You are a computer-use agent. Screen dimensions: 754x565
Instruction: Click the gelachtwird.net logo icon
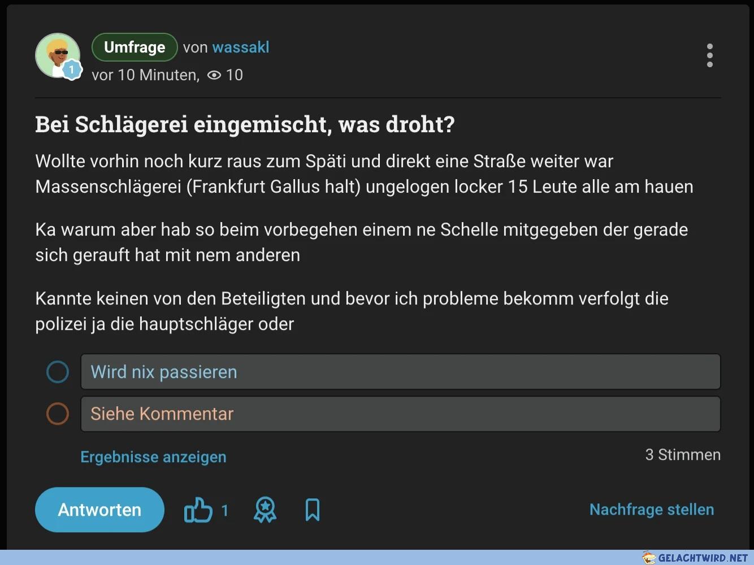click(x=649, y=558)
